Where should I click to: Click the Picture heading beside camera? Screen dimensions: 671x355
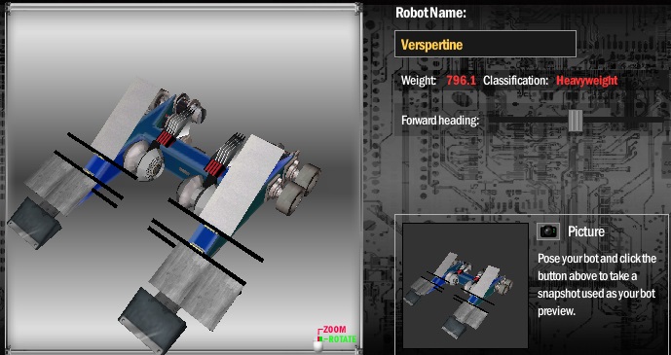click(586, 231)
